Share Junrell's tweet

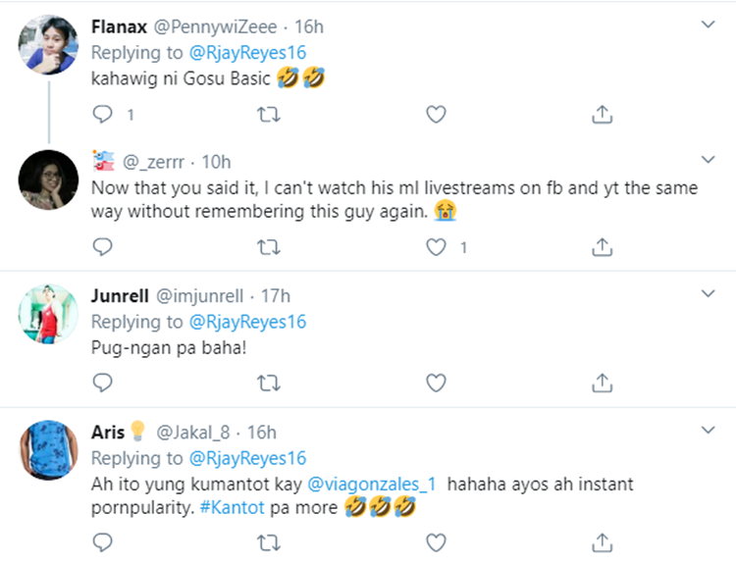(603, 382)
